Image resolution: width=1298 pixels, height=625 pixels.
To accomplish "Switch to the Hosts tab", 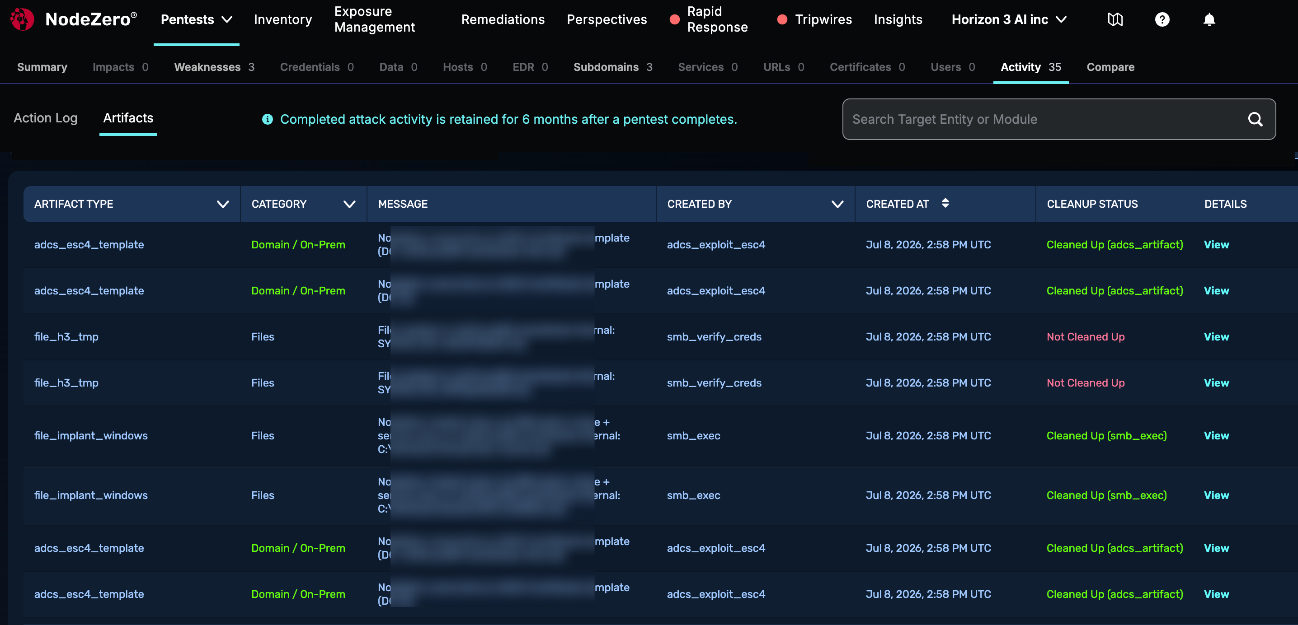I will [465, 67].
